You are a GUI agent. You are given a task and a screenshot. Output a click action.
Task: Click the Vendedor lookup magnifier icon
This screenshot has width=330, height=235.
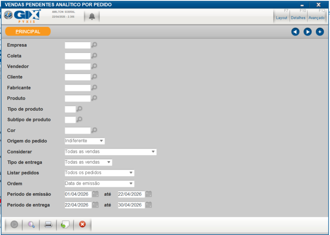[94, 66]
